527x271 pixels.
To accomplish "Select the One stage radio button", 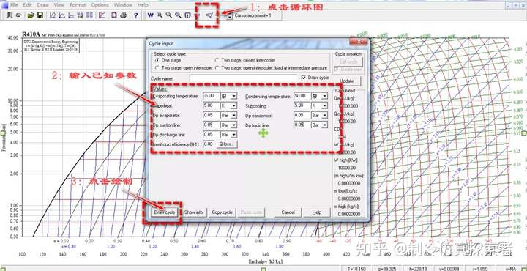I will pos(157,60).
